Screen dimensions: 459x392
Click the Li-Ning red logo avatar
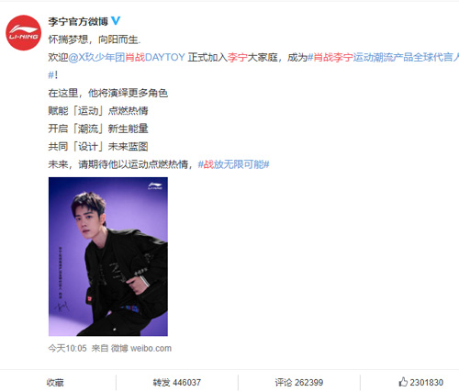24,32
